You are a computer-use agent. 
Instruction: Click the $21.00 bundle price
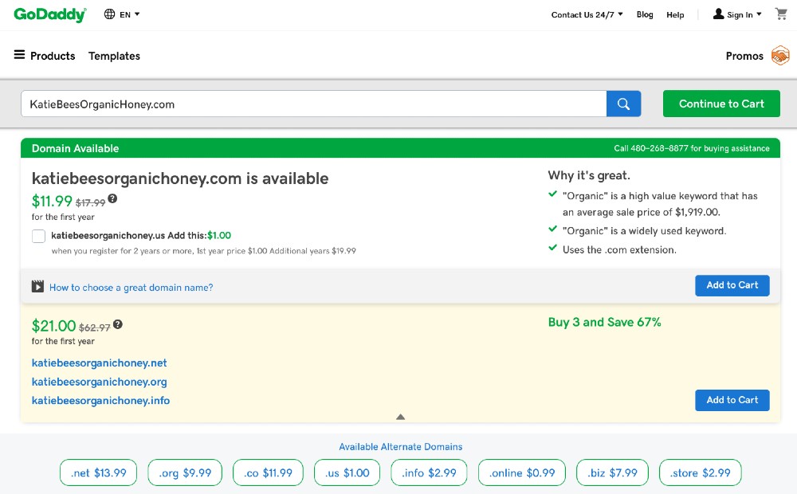point(53,326)
